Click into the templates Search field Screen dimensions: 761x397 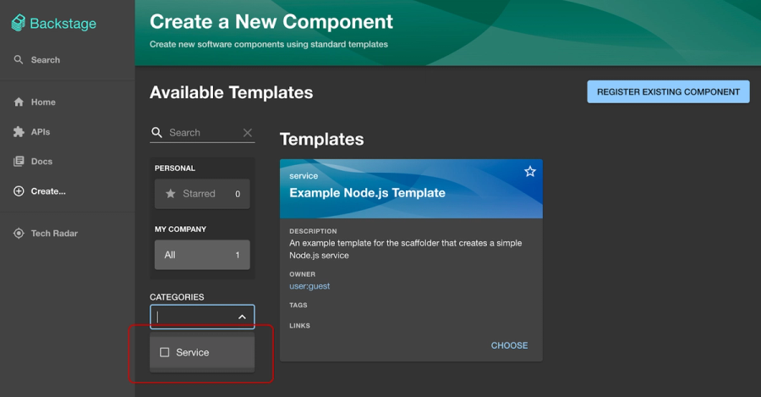[x=204, y=133]
